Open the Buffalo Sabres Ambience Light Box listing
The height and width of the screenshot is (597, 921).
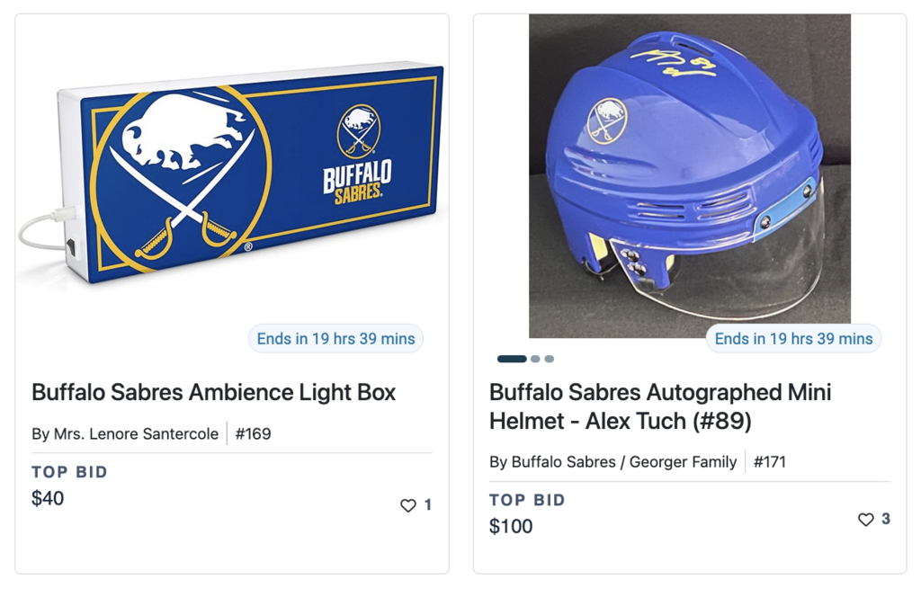click(x=213, y=393)
